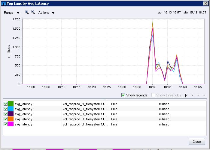
Task: Uncheck the Show legends checkbox
Action: (123, 95)
